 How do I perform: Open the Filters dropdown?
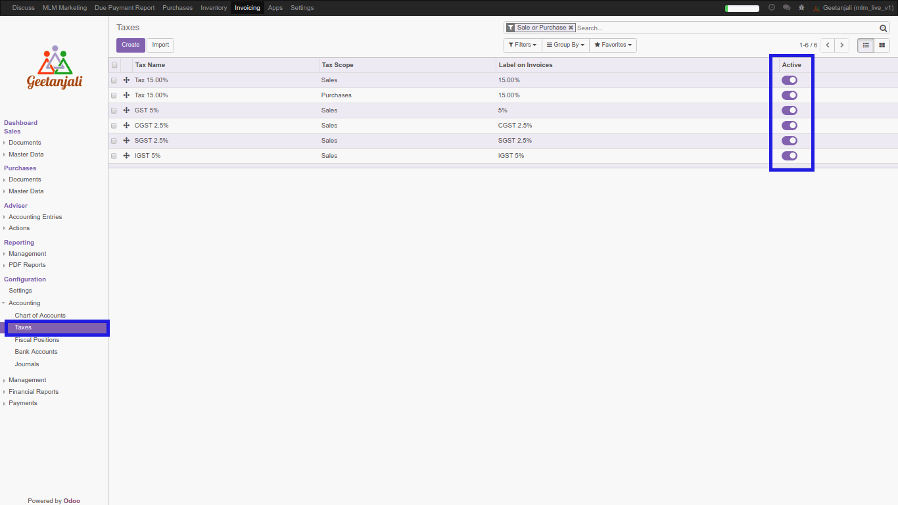[523, 45]
